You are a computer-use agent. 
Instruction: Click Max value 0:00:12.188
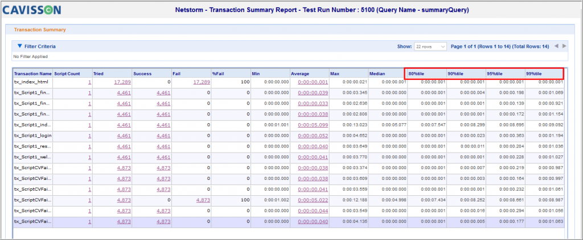(355, 200)
